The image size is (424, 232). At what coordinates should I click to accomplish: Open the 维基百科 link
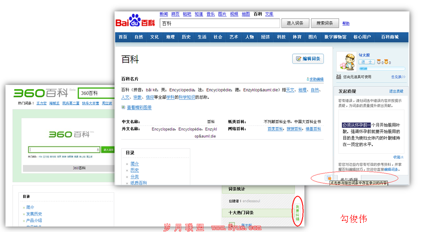tap(313, 129)
